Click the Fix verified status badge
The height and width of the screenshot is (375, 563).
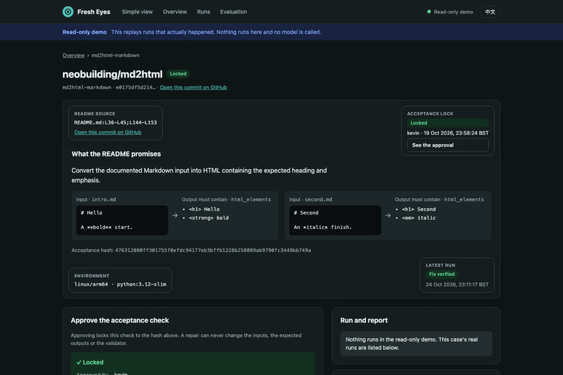[441, 274]
